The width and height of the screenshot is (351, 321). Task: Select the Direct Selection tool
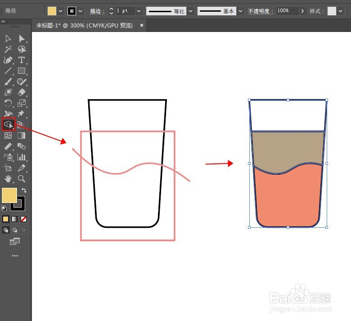click(22, 39)
